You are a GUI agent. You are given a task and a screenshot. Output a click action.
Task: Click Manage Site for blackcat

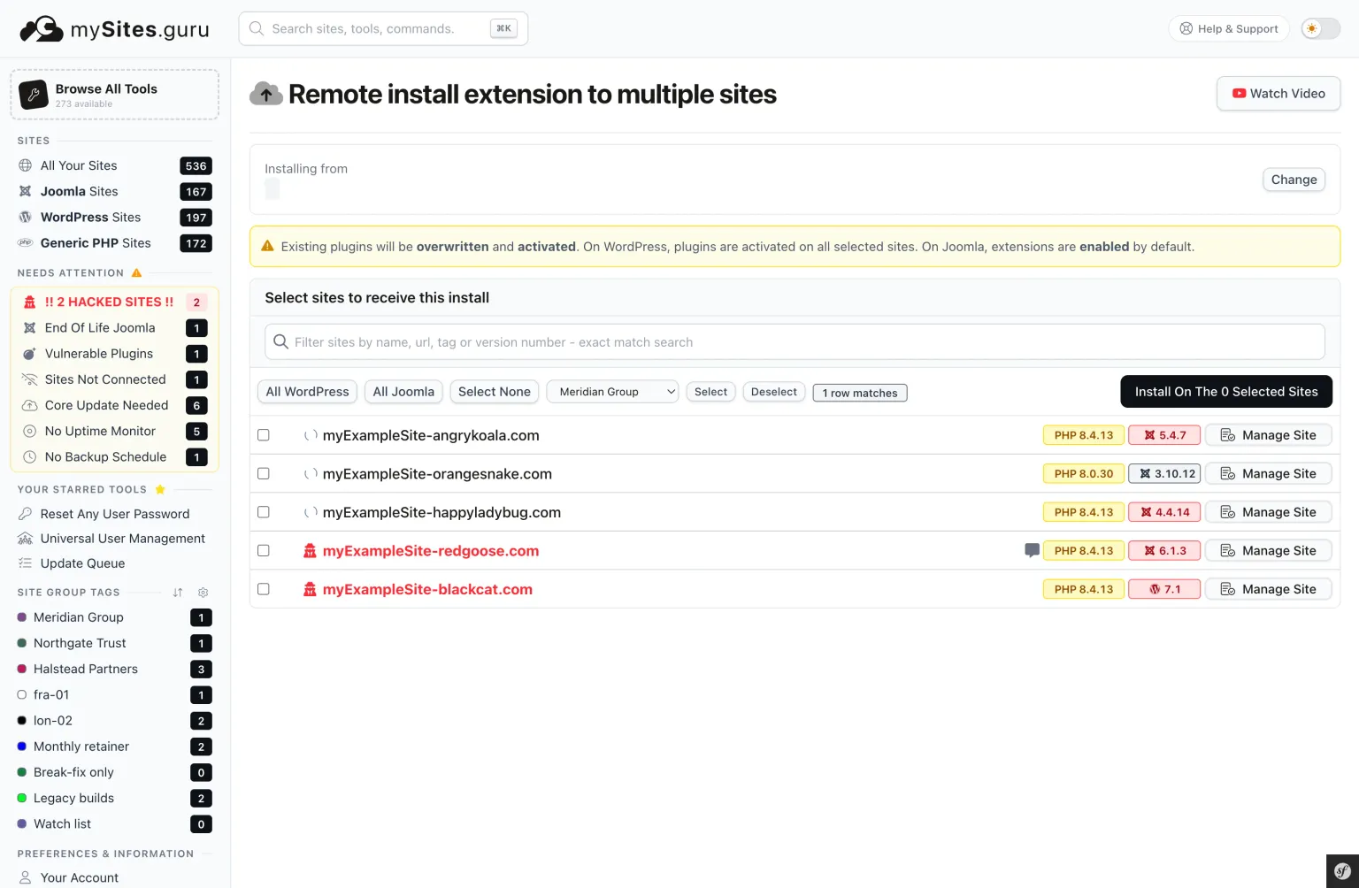point(1269,589)
